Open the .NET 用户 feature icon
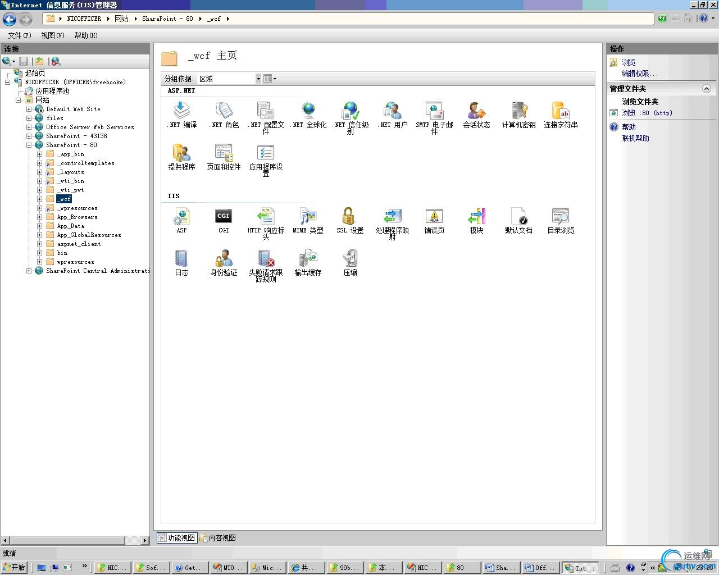The height and width of the screenshot is (575, 719). click(392, 115)
